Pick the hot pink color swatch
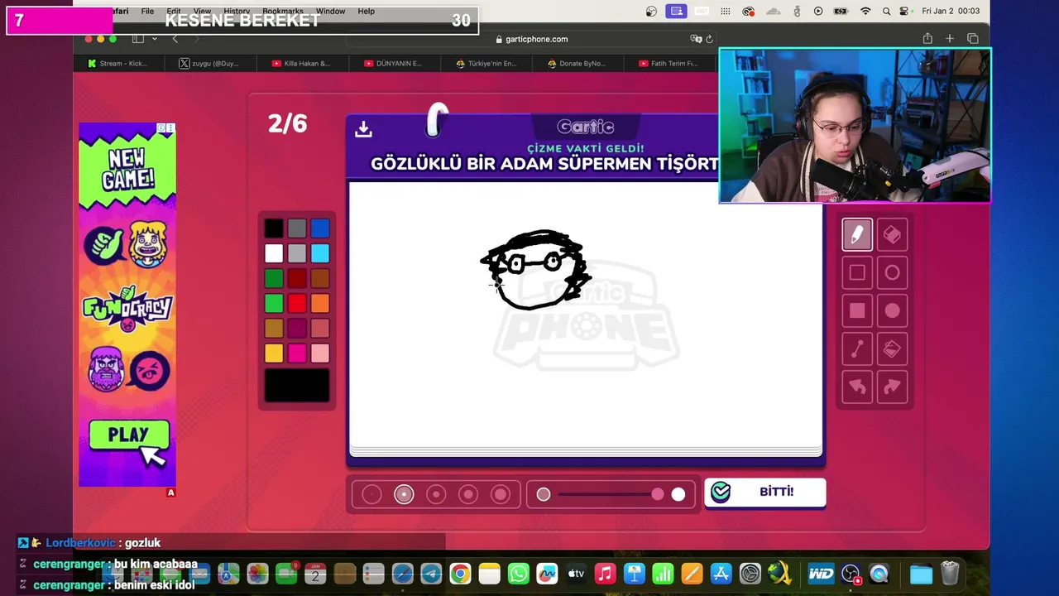1059x596 pixels. 297,353
